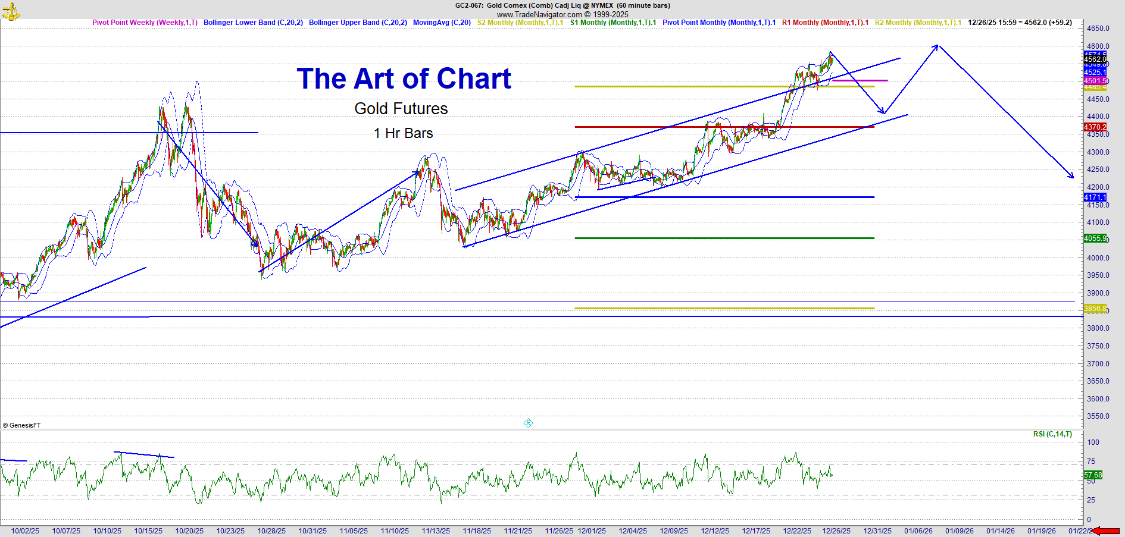This screenshot has width=1125, height=537.
Task: Click the R1 Monthly indicator label
Action: 825,23
